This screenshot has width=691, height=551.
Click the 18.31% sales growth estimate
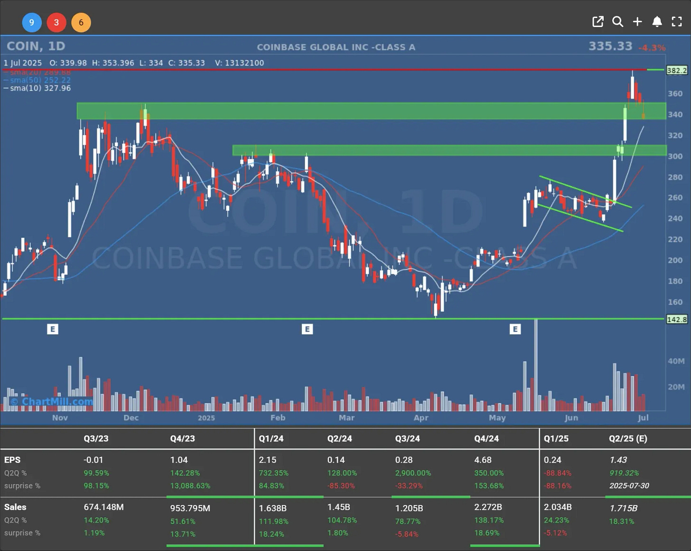(621, 522)
